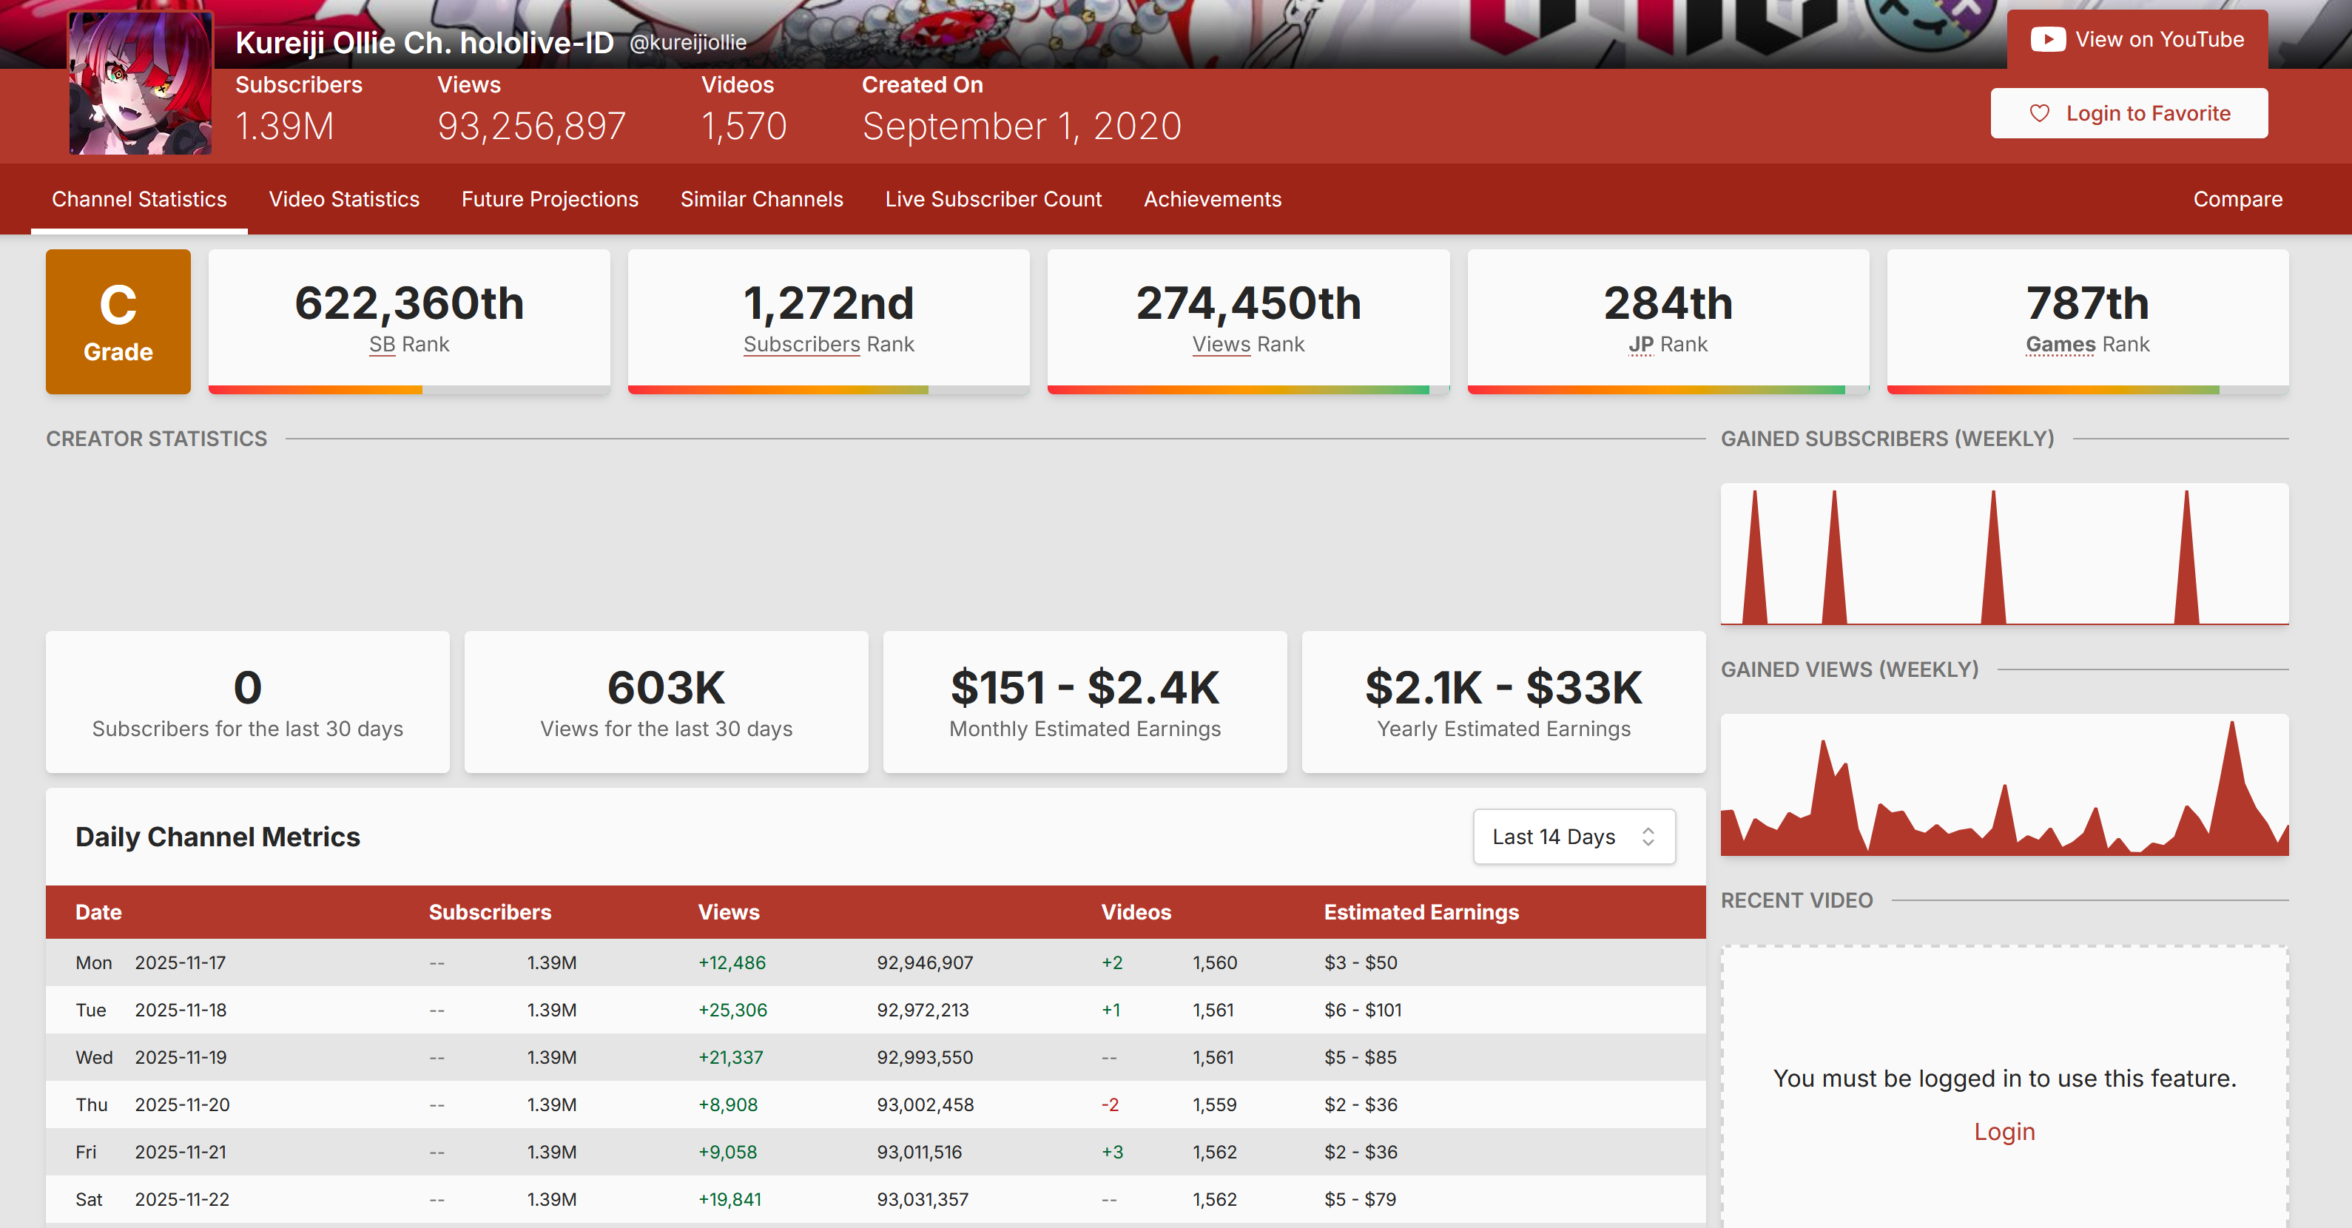The height and width of the screenshot is (1228, 2352).
Task: Open Future Projections tab
Action: (x=550, y=199)
